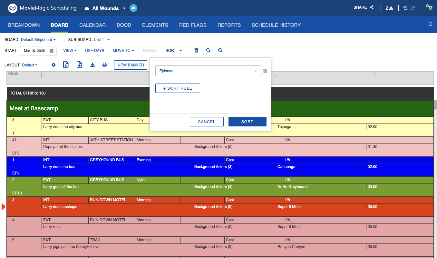This screenshot has width=437, height=258.
Task: Print the stripboard
Action: (x=104, y=65)
